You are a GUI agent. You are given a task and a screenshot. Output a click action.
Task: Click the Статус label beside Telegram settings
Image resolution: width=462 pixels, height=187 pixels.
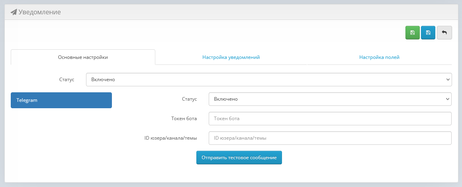189,99
